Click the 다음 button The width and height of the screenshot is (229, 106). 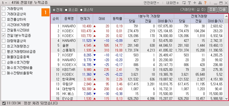222,10
